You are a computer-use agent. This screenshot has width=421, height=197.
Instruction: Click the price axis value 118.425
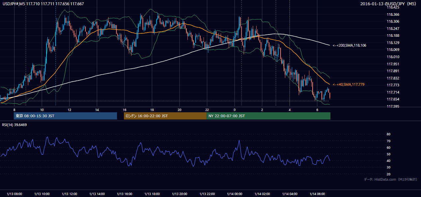[393, 7]
